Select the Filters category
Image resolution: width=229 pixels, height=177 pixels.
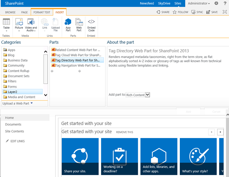(10, 81)
